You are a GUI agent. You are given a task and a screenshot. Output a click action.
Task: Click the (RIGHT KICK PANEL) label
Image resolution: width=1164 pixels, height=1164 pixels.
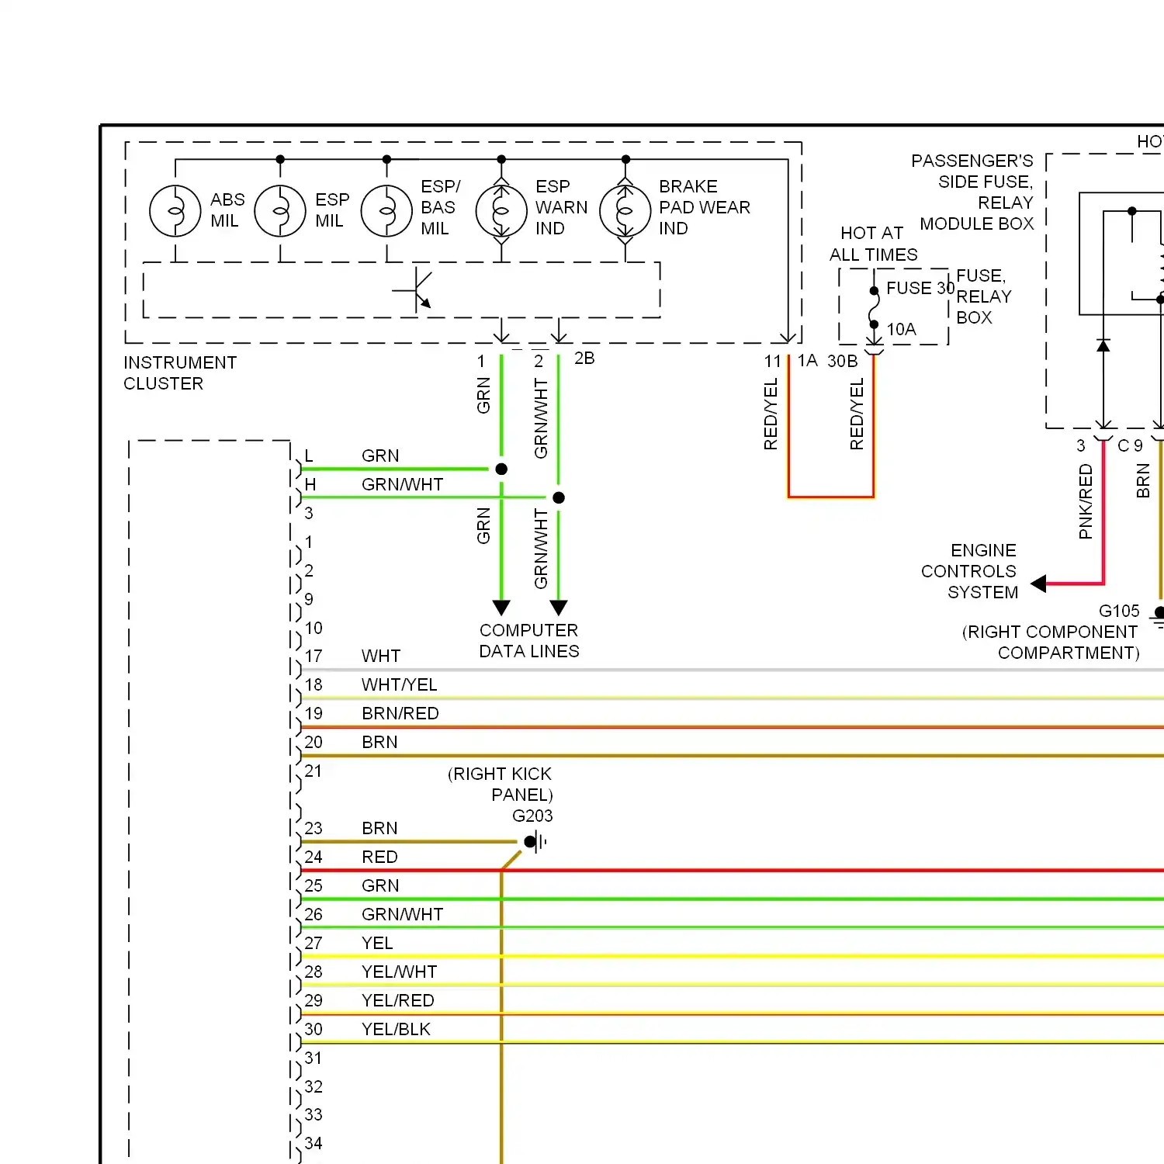[x=500, y=785]
